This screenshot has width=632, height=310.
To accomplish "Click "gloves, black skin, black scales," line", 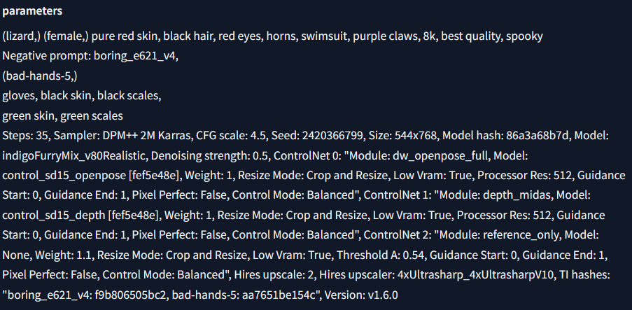I will [x=82, y=96].
